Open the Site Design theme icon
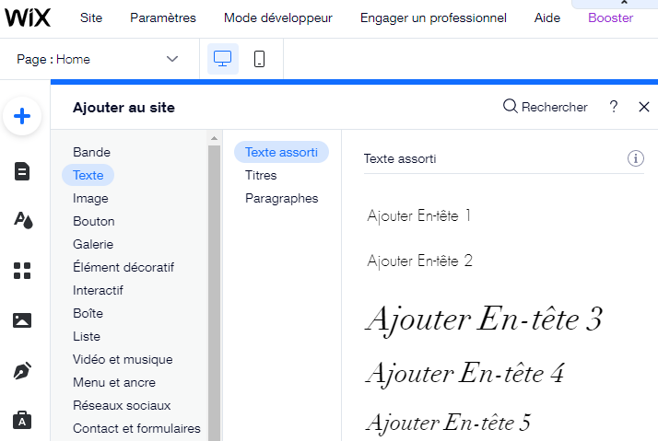Image resolution: width=658 pixels, height=441 pixels. 22,220
